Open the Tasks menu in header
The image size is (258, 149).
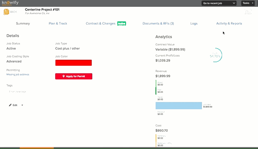pos(246,3)
